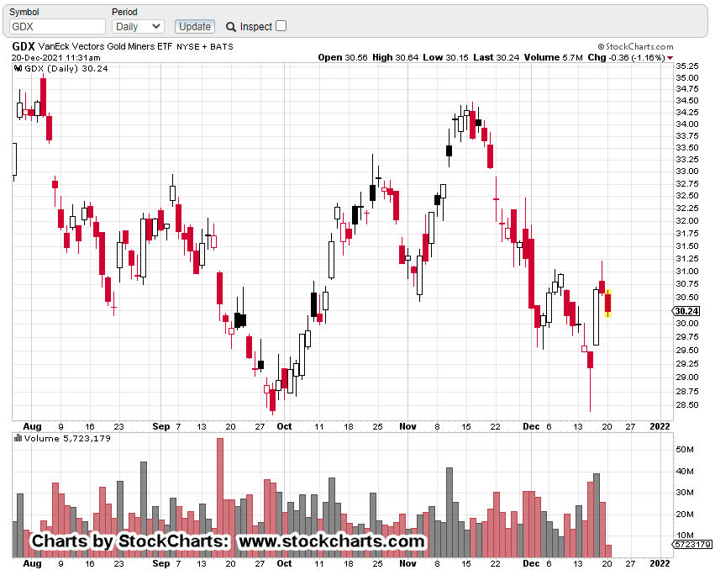Image resolution: width=715 pixels, height=570 pixels.
Task: Click the Update button
Action: 195,26
